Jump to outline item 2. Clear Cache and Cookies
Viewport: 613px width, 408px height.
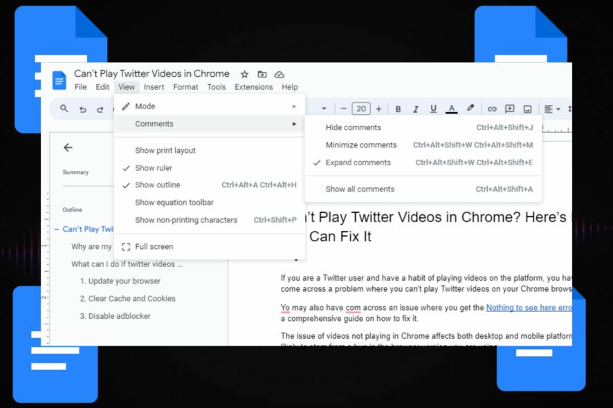point(127,299)
